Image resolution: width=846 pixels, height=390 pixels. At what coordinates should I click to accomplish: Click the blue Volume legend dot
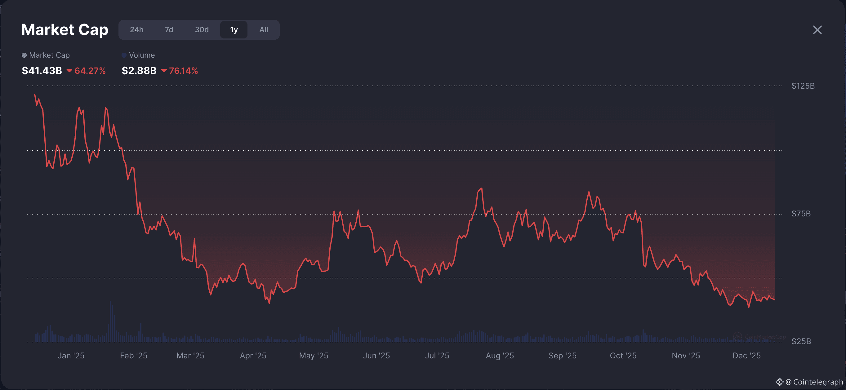click(124, 55)
